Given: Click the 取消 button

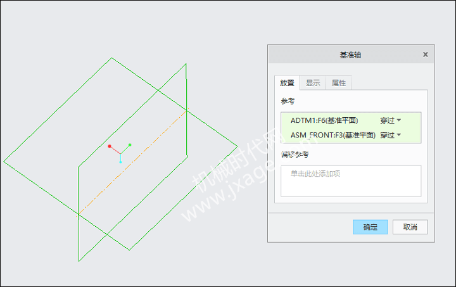Looking at the screenshot, I should pyautogui.click(x=410, y=227).
